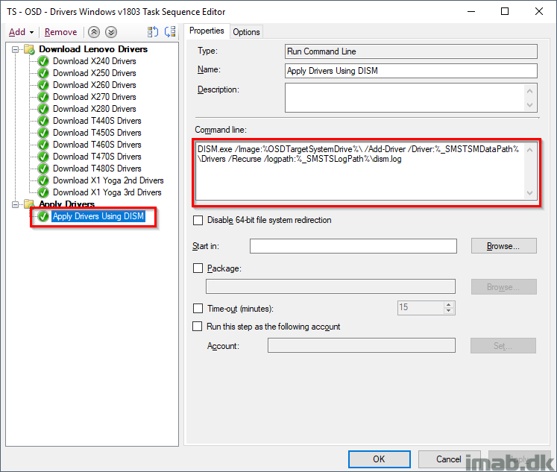Select the Download T450S Drivers step
The width and height of the screenshot is (557, 472).
tap(97, 133)
